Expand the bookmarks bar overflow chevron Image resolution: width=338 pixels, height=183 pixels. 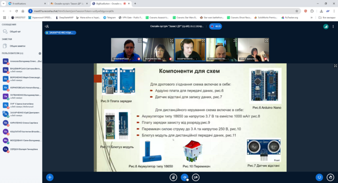pyautogui.click(x=312, y=18)
